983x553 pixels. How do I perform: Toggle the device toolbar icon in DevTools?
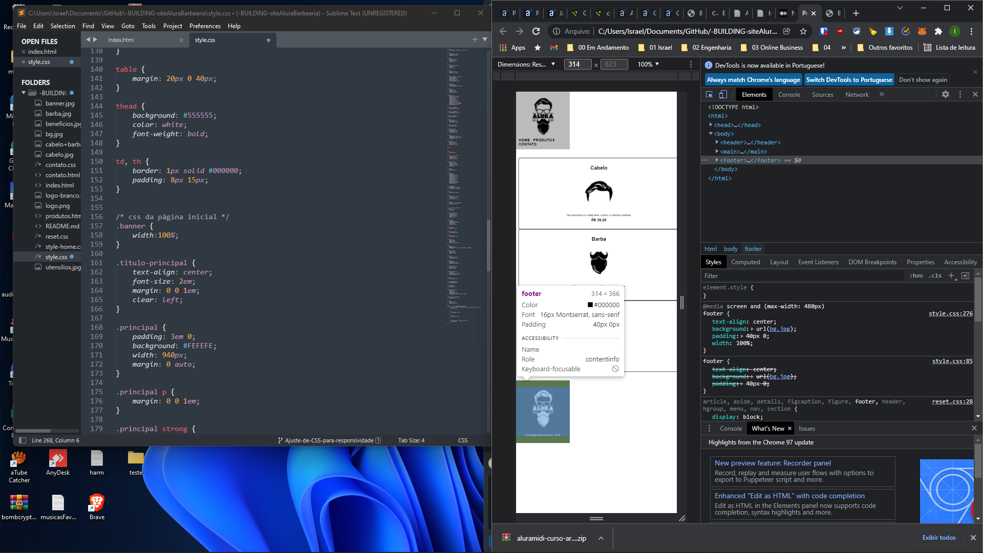coord(723,95)
